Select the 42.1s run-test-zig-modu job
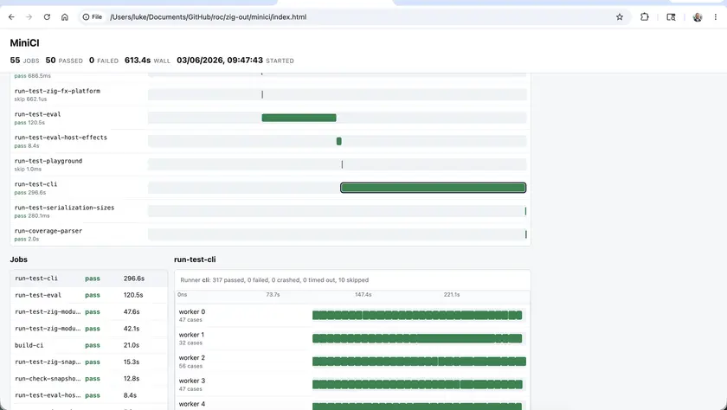This screenshot has height=410, width=727. click(88, 329)
